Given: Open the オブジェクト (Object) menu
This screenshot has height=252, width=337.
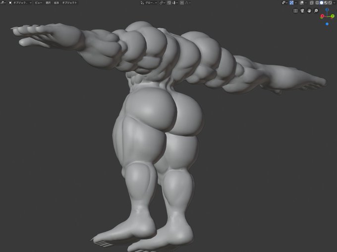Looking at the screenshot, I should [69, 2].
